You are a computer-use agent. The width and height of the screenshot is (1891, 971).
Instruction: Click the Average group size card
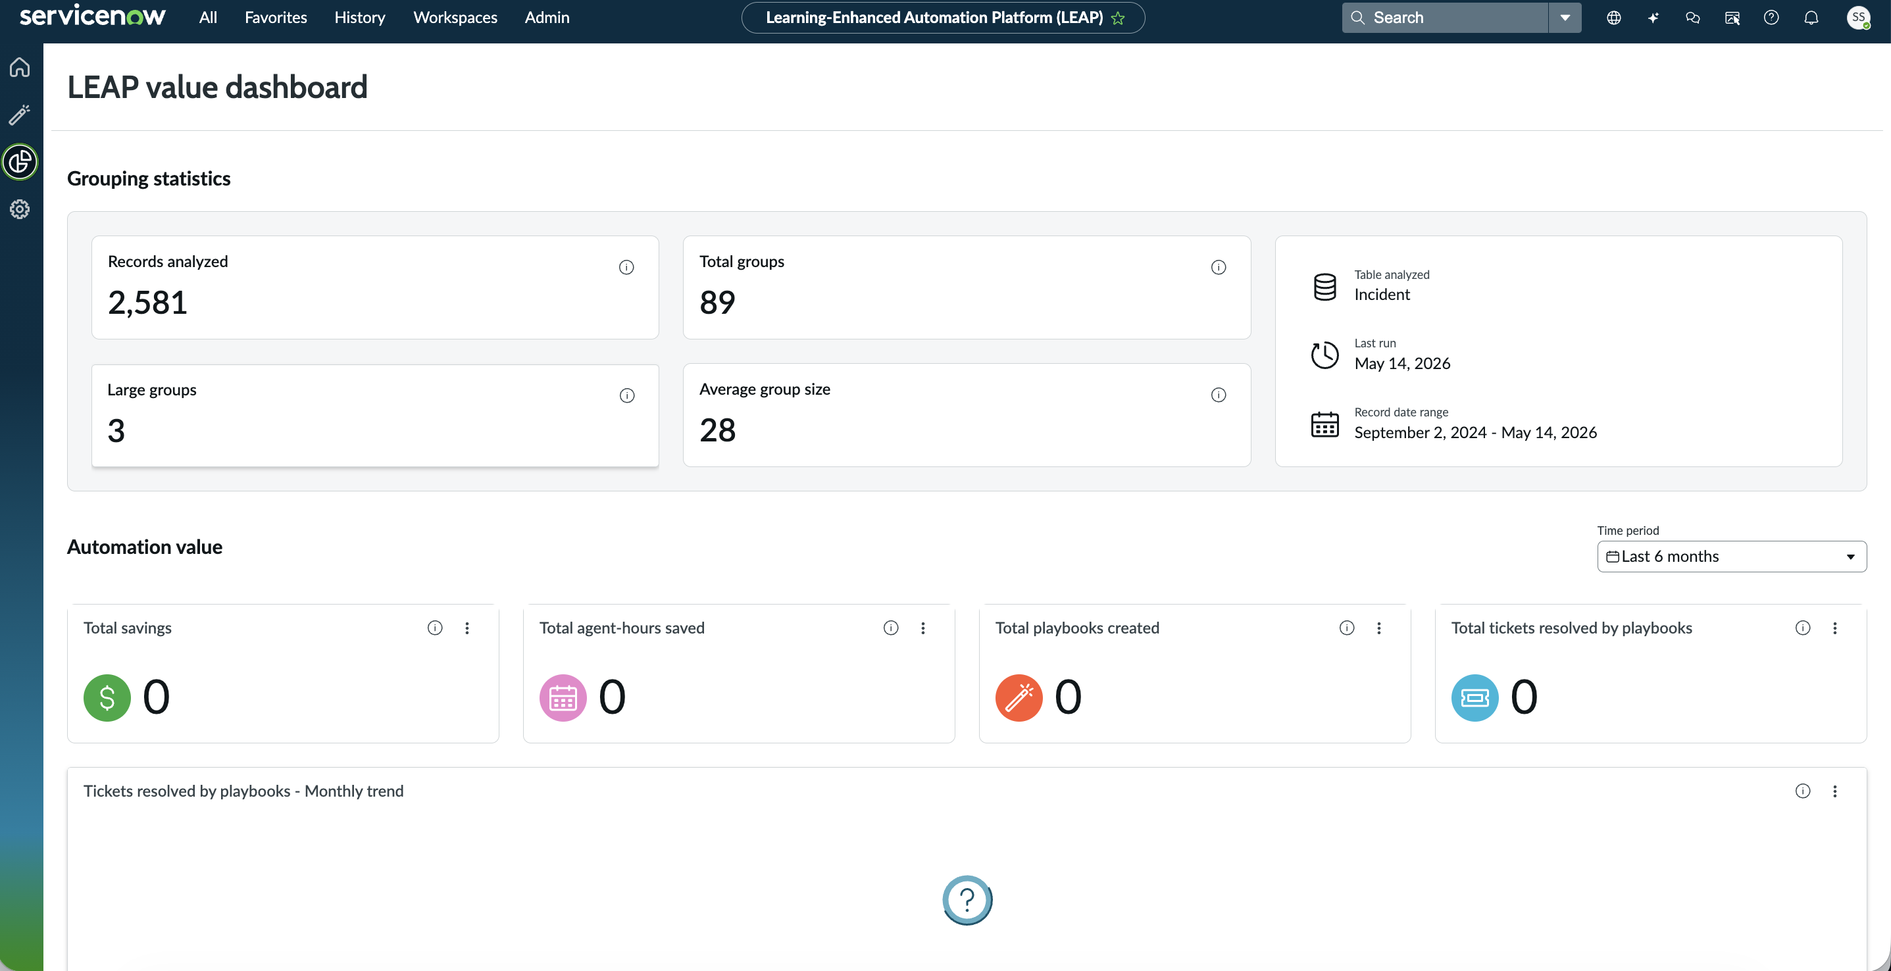(967, 415)
